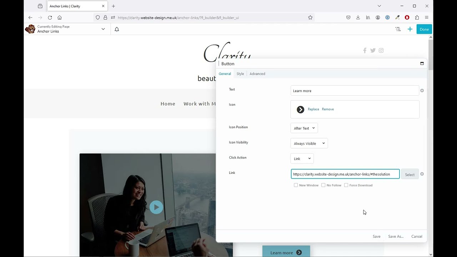Play the video on the photo
This screenshot has height=257, width=457.
point(156,207)
